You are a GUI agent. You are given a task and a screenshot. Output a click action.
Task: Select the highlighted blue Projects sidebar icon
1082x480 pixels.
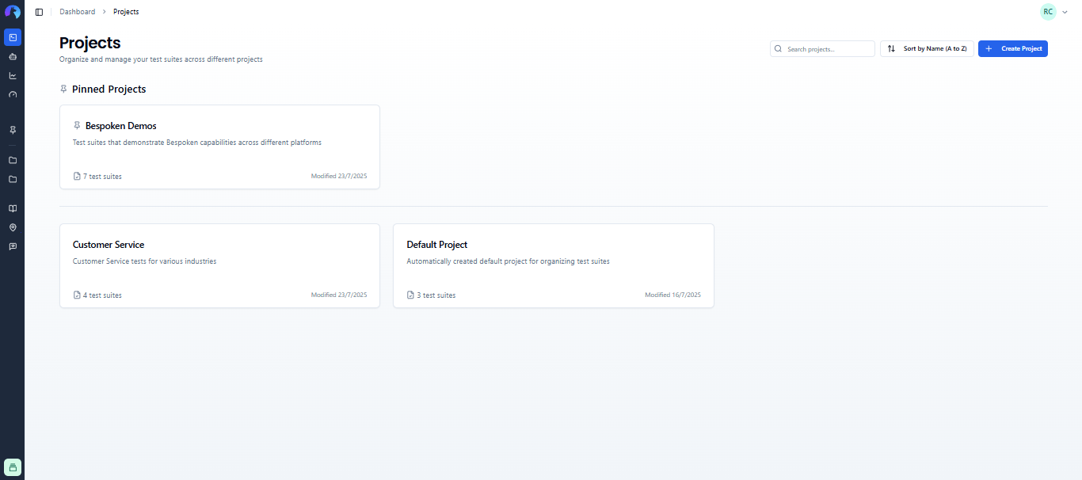13,37
